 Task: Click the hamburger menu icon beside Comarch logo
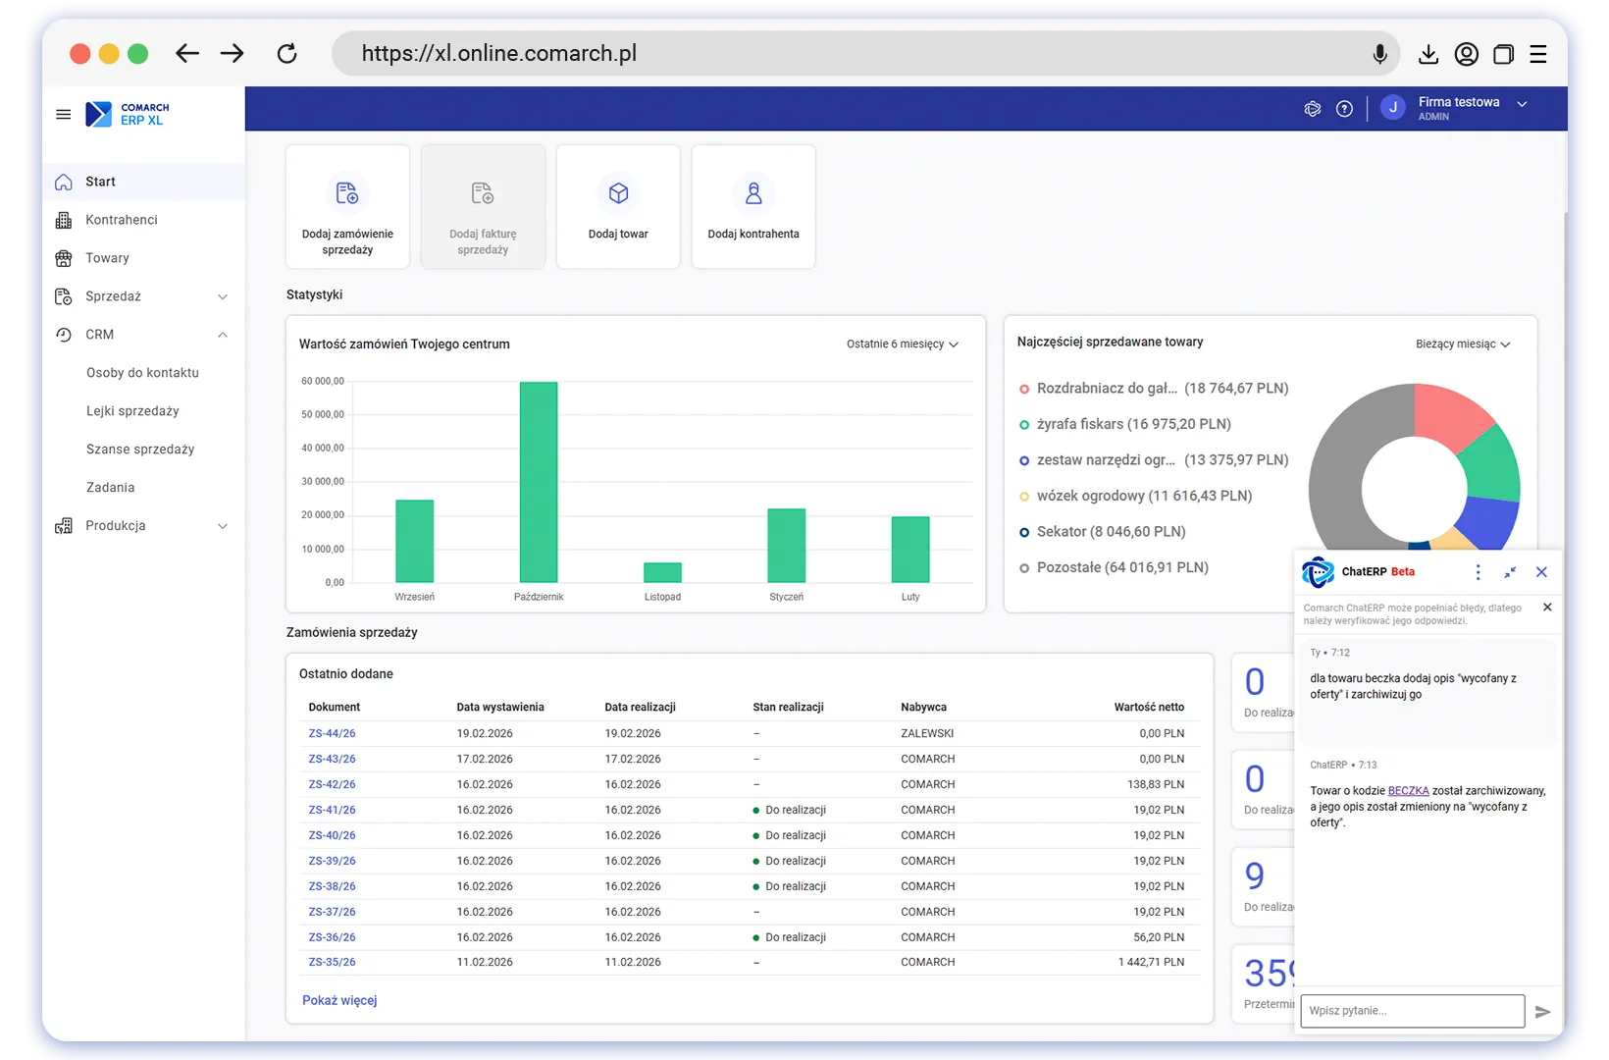(x=64, y=115)
